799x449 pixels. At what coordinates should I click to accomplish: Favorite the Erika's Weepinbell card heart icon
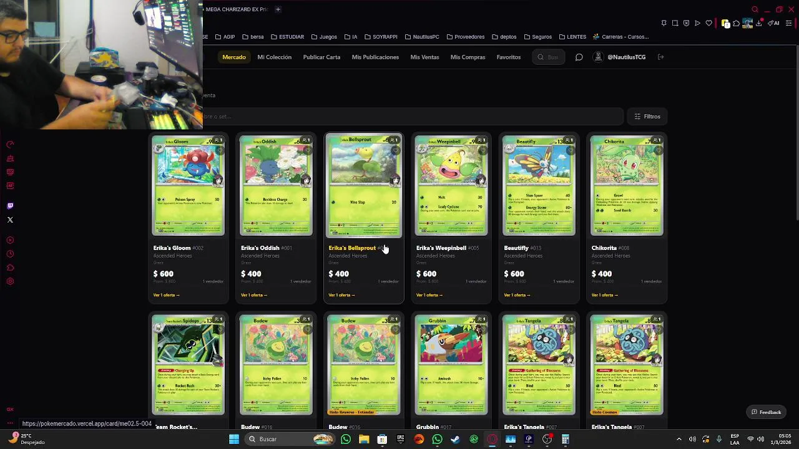(483, 150)
